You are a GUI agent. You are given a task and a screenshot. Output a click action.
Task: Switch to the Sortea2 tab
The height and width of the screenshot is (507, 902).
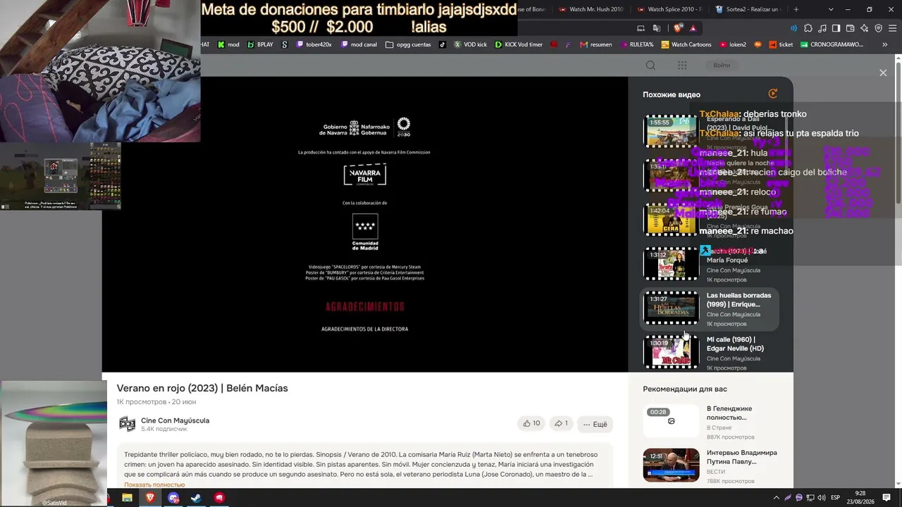coord(748,9)
